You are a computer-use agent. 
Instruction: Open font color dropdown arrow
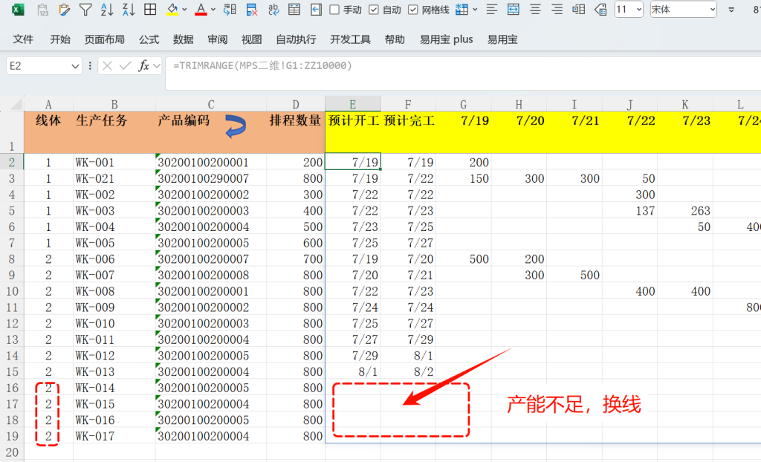(213, 9)
